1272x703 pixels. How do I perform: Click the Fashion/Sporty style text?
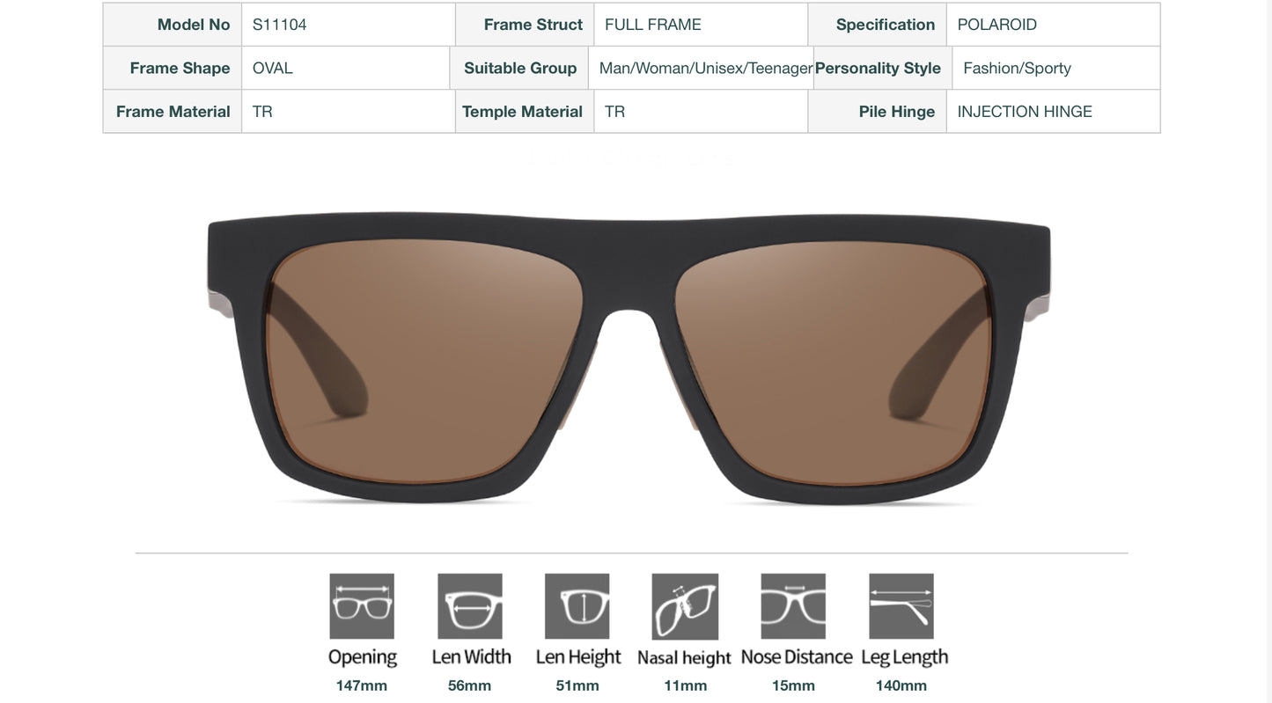click(x=1016, y=68)
